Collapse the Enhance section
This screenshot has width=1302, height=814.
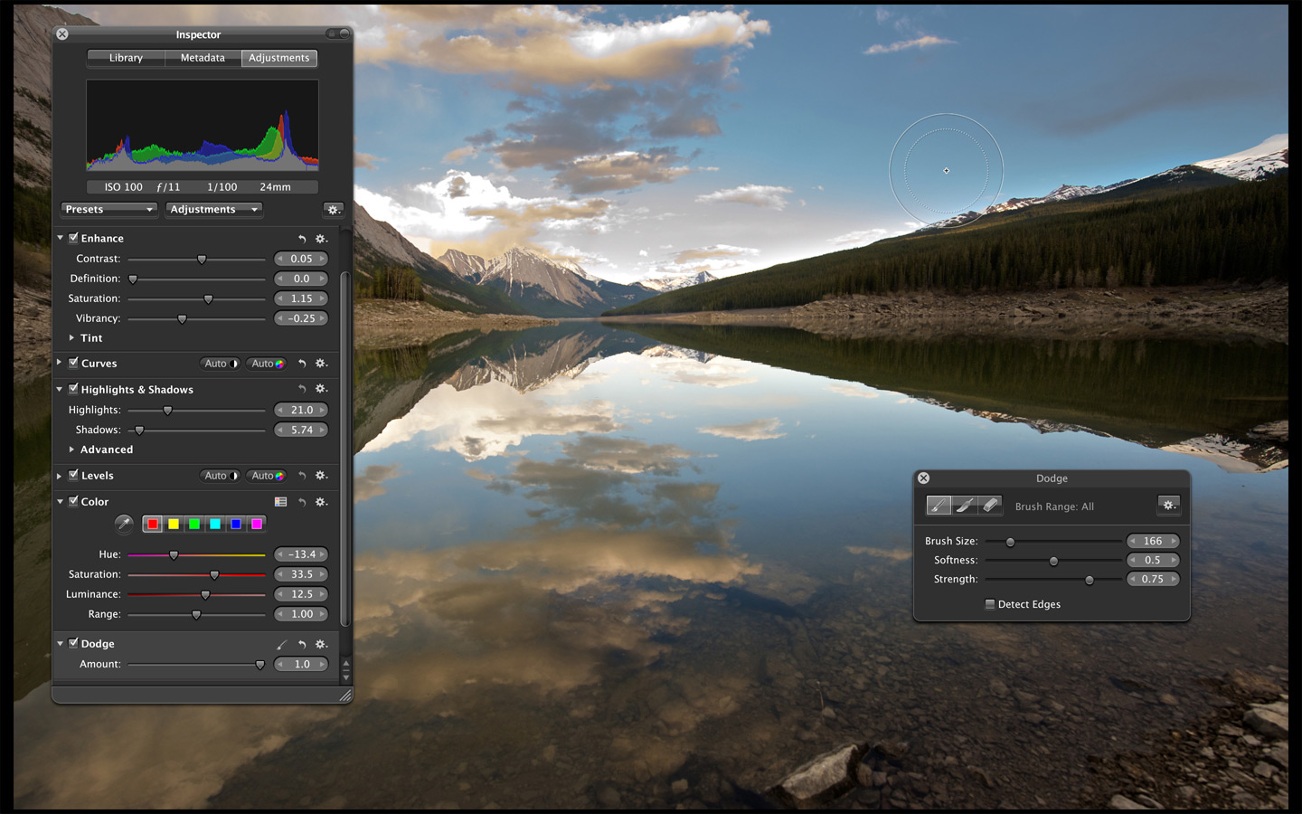(x=60, y=238)
